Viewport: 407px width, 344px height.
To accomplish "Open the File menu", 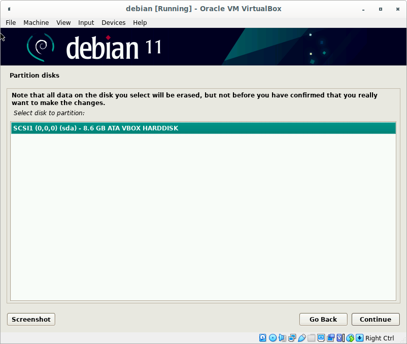I will pos(11,22).
